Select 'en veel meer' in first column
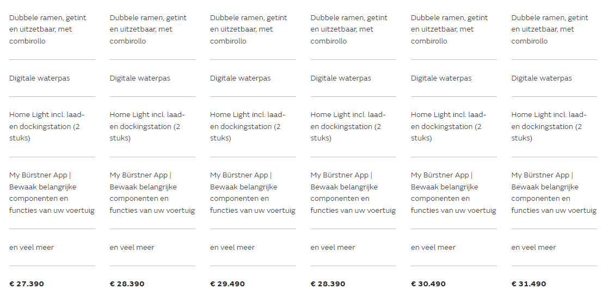This screenshot has width=602, height=295. [32, 247]
